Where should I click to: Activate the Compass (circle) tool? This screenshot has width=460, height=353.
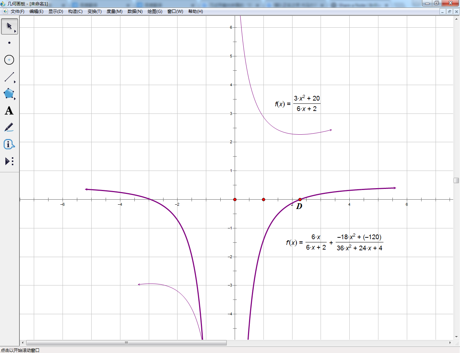pos(9,60)
